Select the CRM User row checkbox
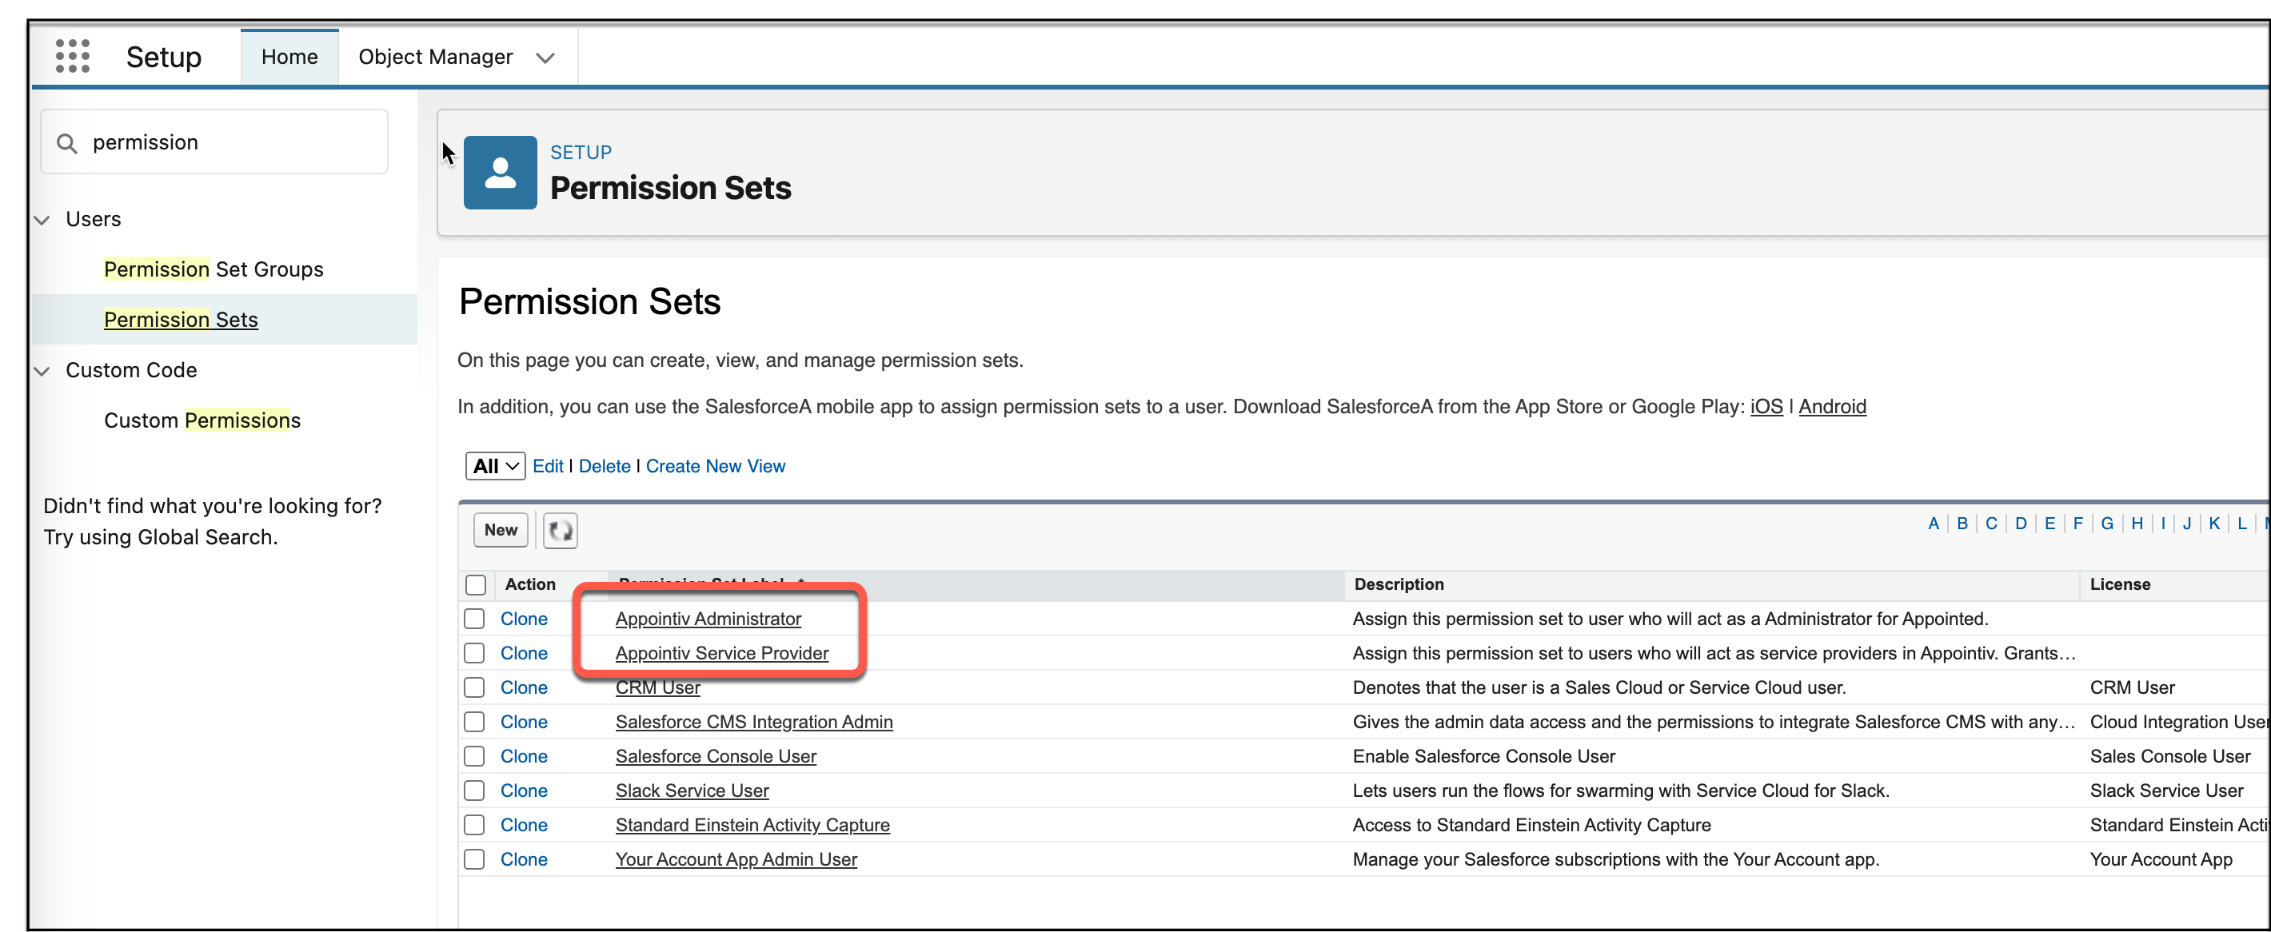The height and width of the screenshot is (932, 2271). [474, 688]
